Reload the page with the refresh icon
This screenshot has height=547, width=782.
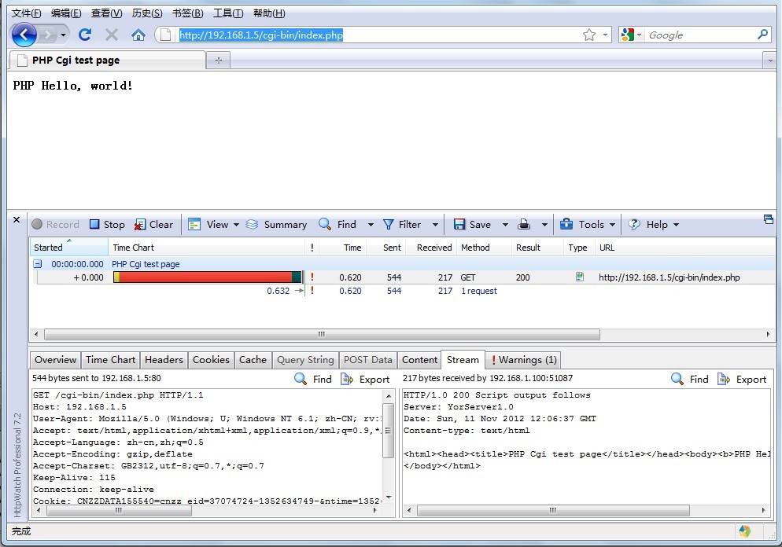[85, 35]
